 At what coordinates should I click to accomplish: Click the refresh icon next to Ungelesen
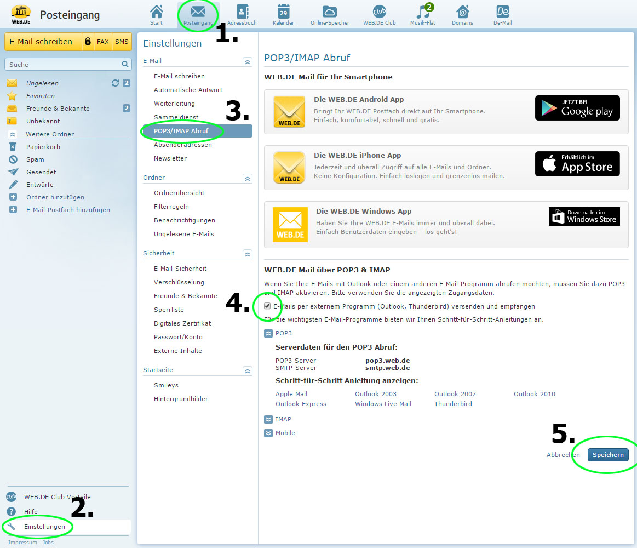(x=116, y=83)
